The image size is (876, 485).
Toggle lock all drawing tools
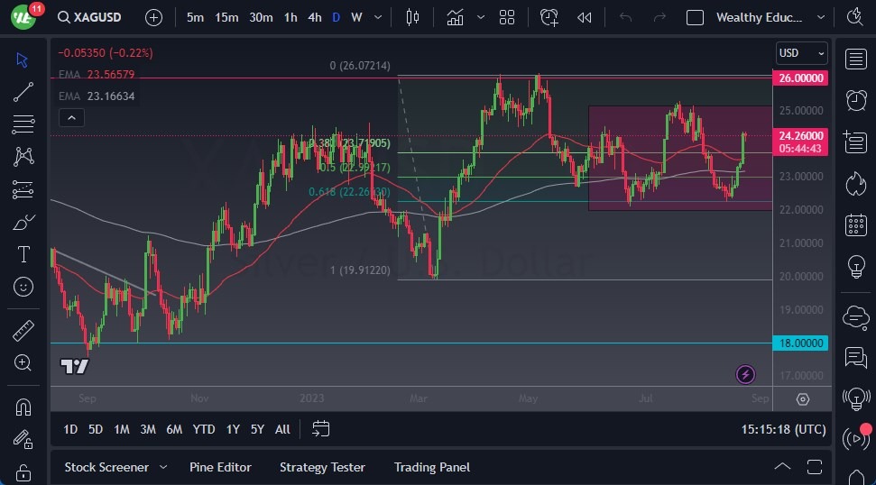23,471
